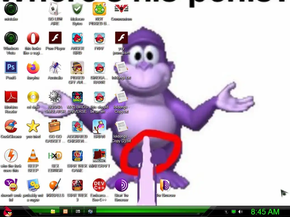Open the 'cd drive' disc icon

33,97
